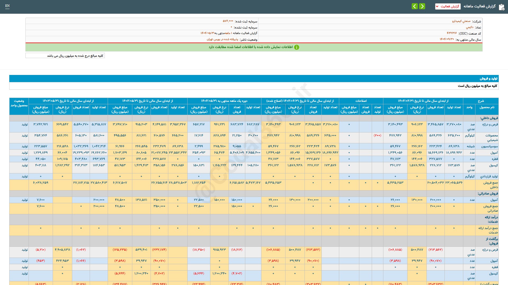This screenshot has height=285, width=508.
Task: Click the green info icon in the notice bar
Action: click(x=297, y=47)
